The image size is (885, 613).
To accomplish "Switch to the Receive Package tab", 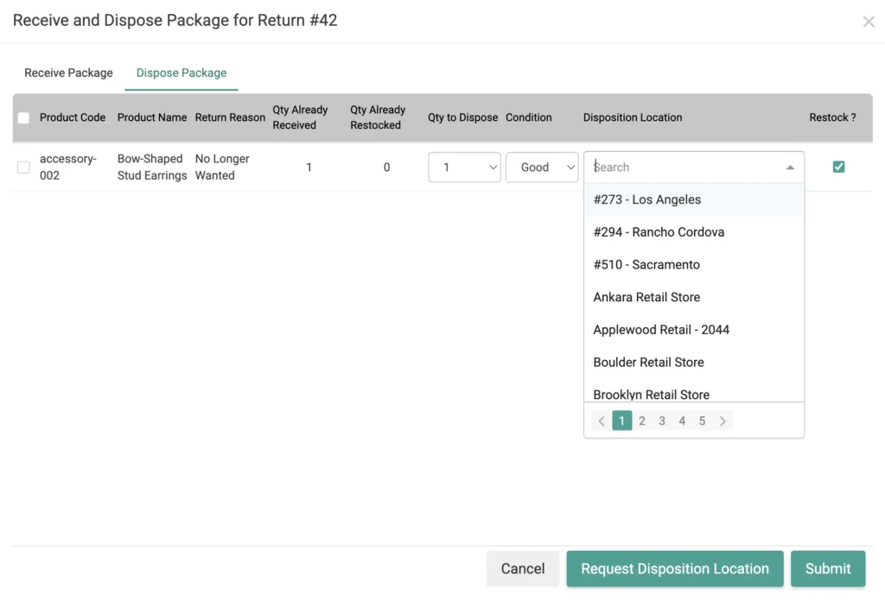I will click(x=68, y=73).
